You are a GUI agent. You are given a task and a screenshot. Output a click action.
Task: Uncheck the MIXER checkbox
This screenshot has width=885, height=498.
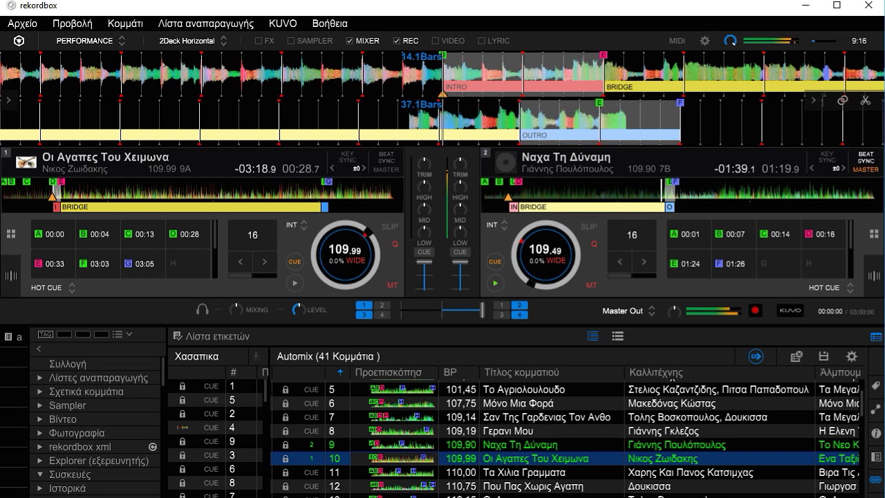(350, 41)
